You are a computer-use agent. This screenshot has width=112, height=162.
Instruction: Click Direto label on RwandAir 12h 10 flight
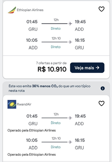coord(56,147)
